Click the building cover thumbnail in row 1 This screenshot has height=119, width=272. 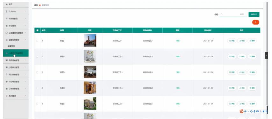pyautogui.click(x=90, y=40)
